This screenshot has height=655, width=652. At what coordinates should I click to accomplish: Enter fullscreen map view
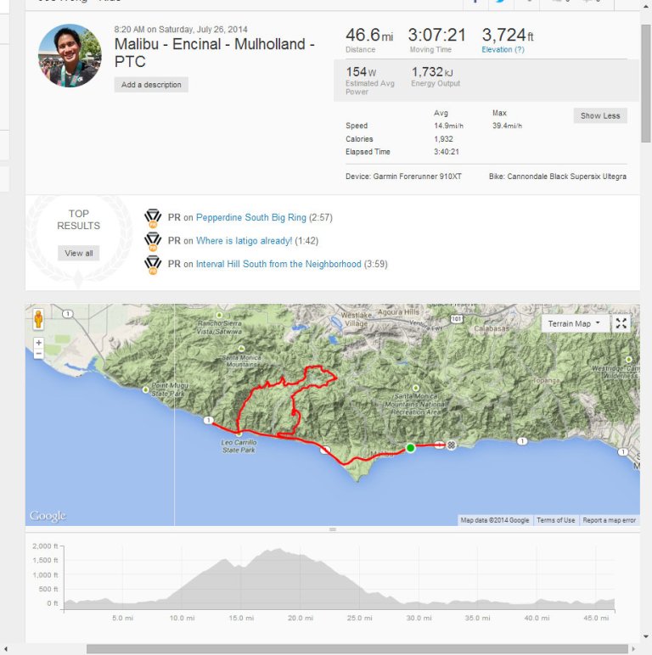[x=621, y=323]
